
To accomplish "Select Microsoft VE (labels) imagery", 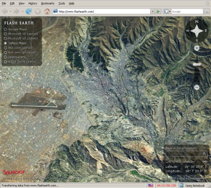I will (6, 38).
